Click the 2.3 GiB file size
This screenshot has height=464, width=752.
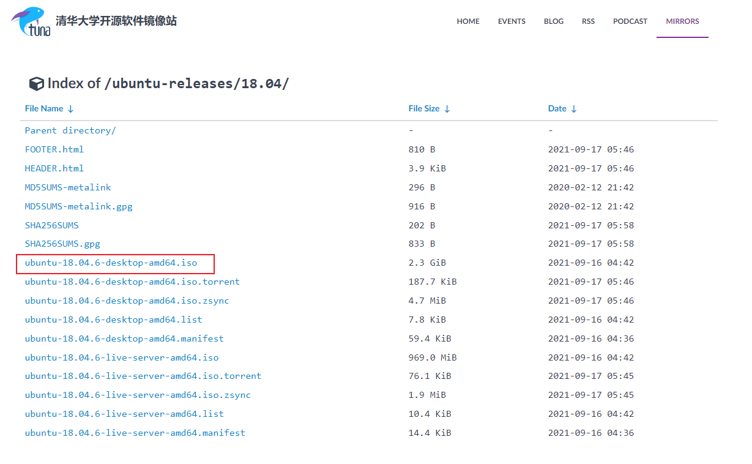(x=427, y=263)
